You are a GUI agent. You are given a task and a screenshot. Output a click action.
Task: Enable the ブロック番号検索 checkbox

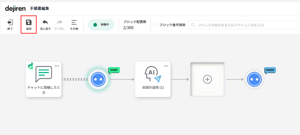pyautogui.click(x=155, y=25)
